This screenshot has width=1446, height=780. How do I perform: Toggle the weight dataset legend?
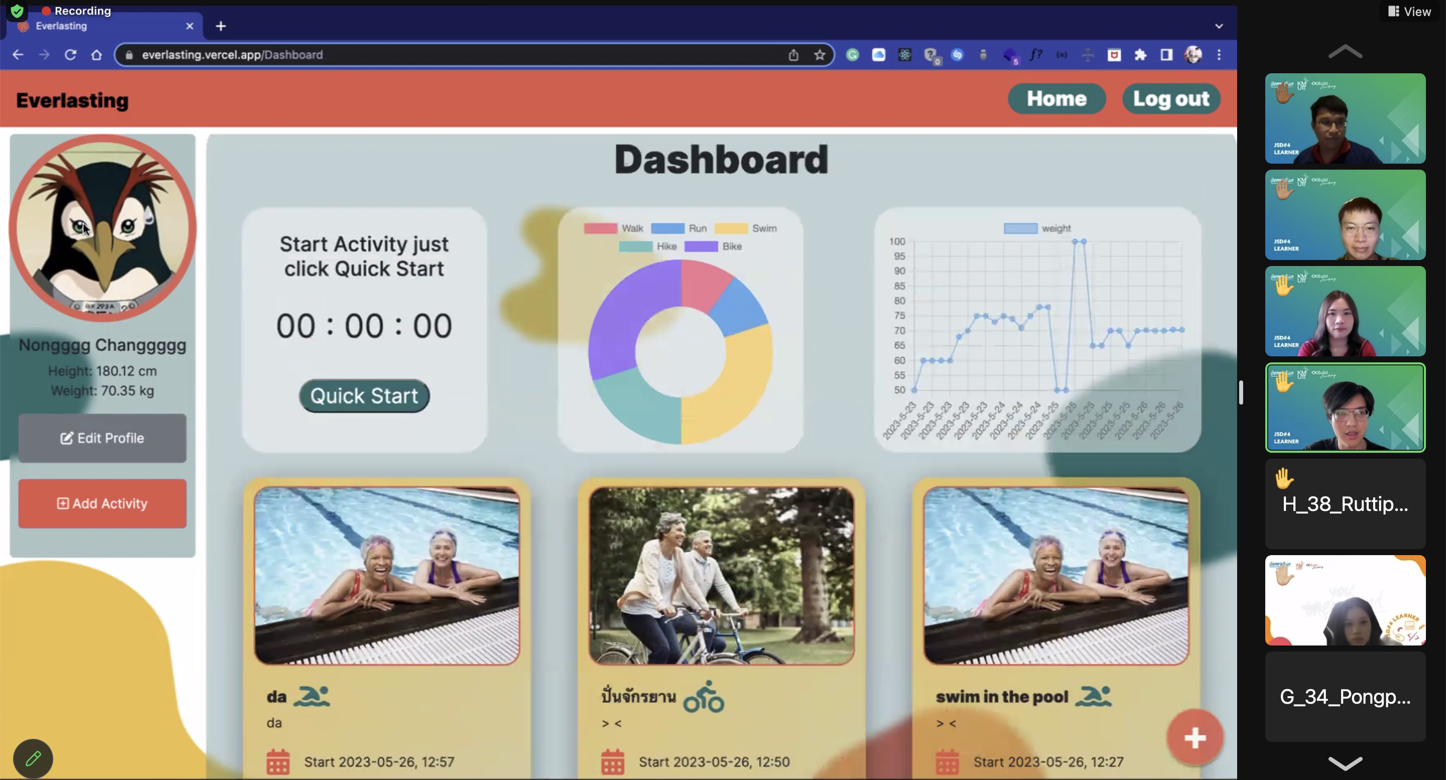point(1037,228)
